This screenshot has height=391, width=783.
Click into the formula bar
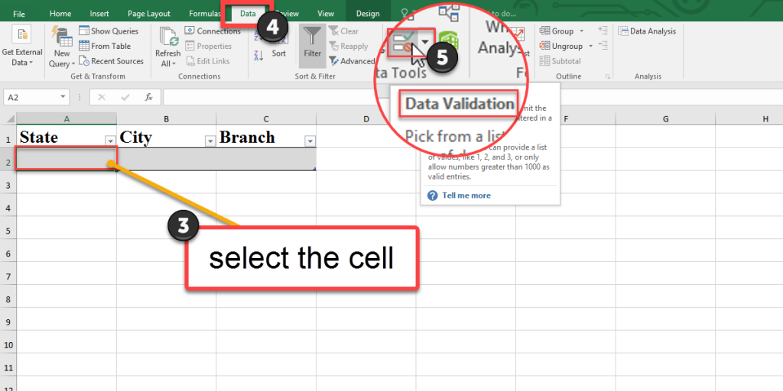click(473, 97)
